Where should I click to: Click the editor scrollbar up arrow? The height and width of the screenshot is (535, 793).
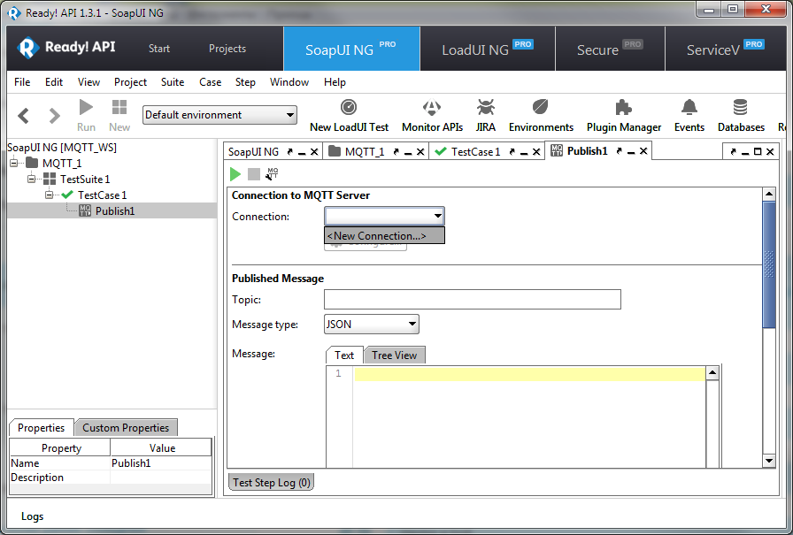pos(769,194)
